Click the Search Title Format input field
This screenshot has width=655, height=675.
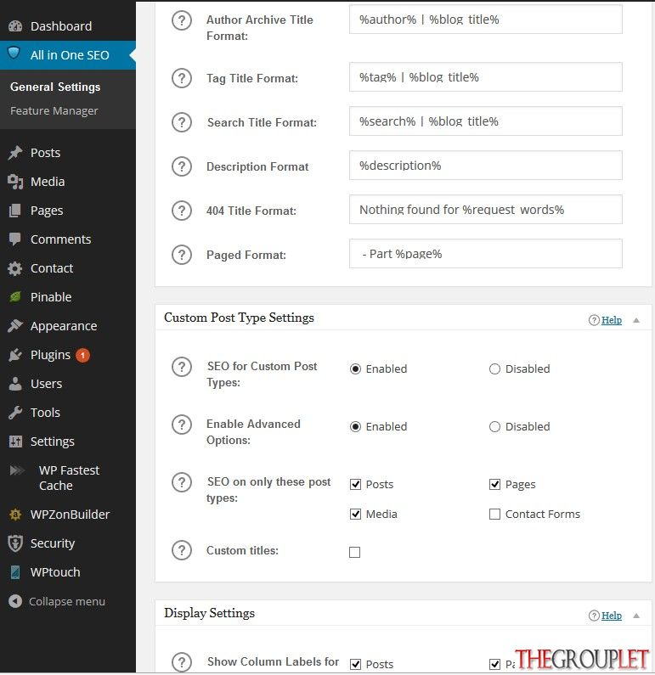486,121
